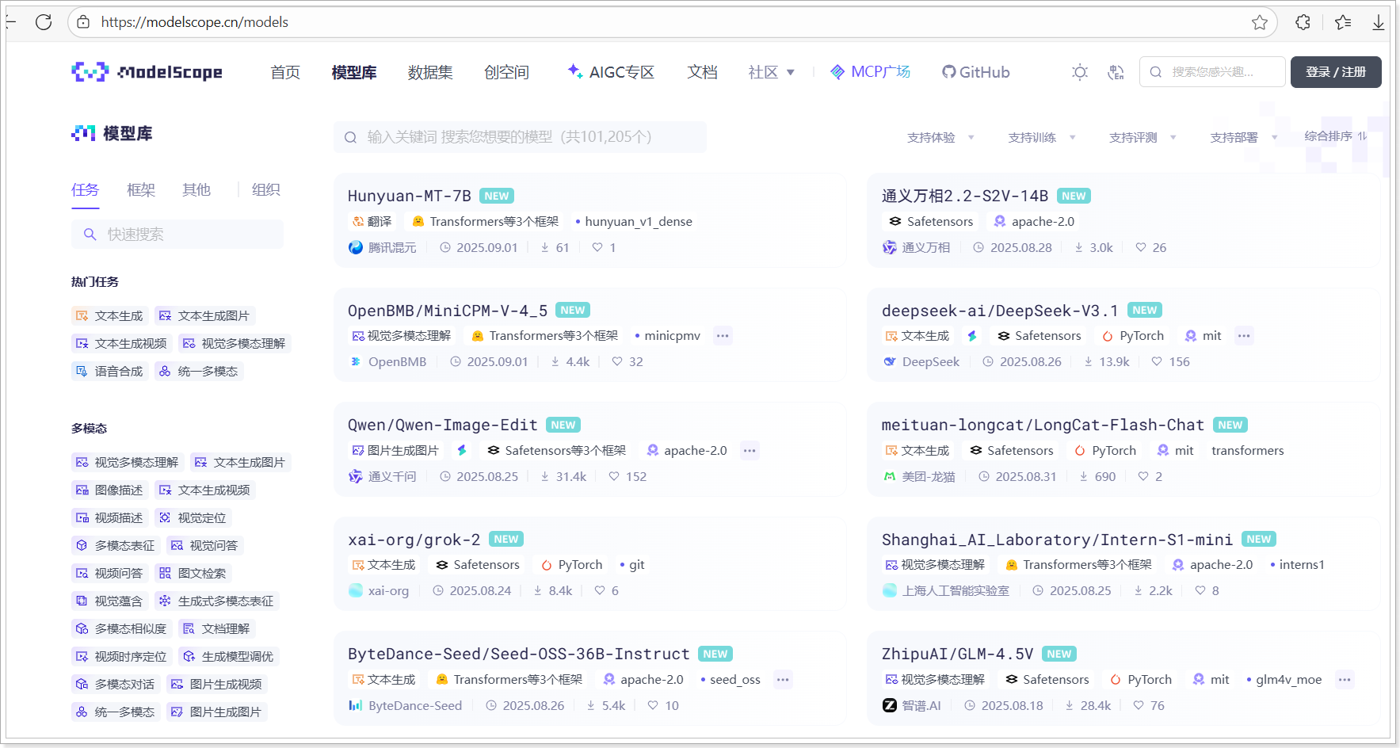The height and width of the screenshot is (748, 1400).
Task: Filter by 视频问答 task tag
Action: click(110, 574)
